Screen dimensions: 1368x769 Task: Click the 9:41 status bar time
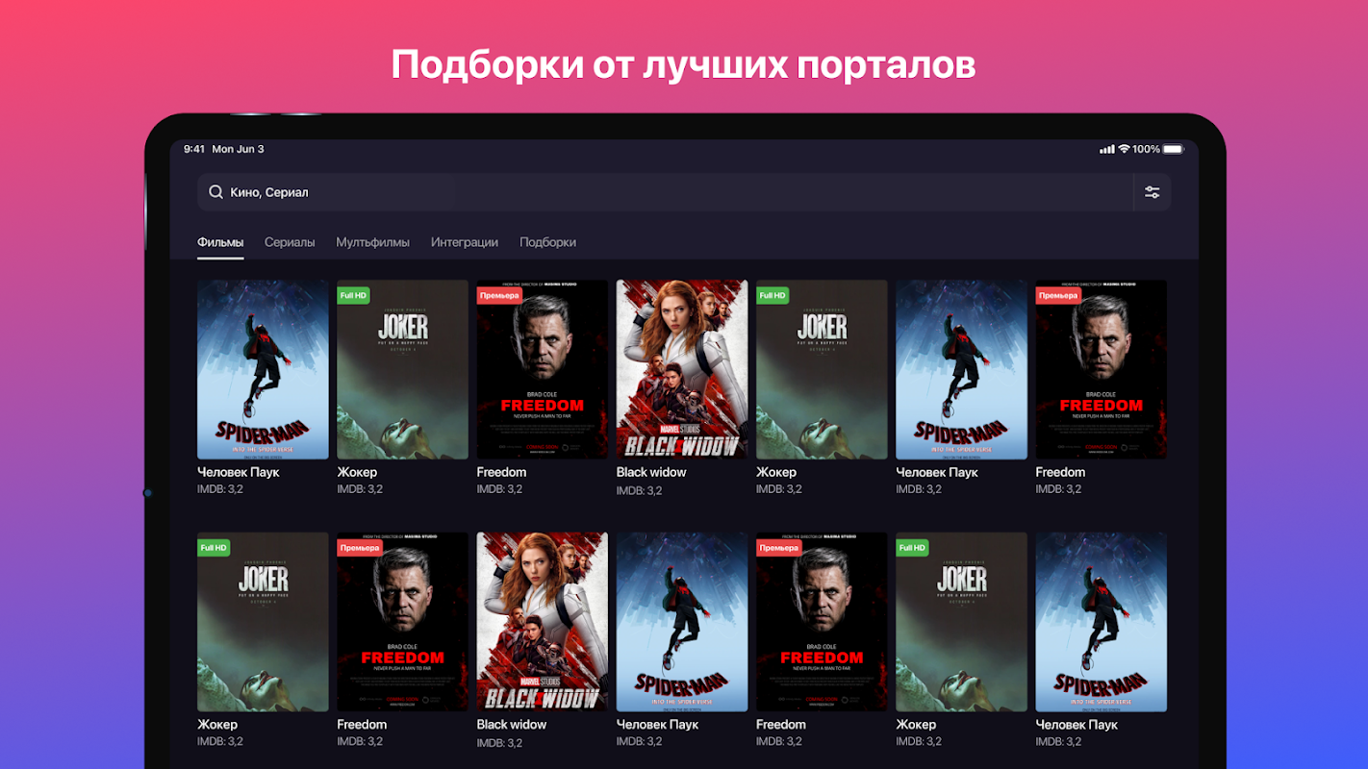[x=194, y=149]
